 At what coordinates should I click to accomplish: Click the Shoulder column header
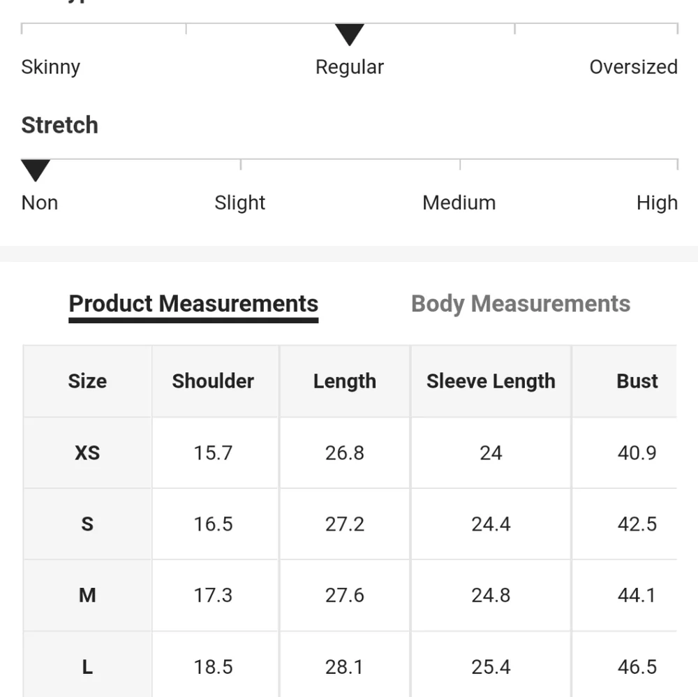(x=213, y=381)
